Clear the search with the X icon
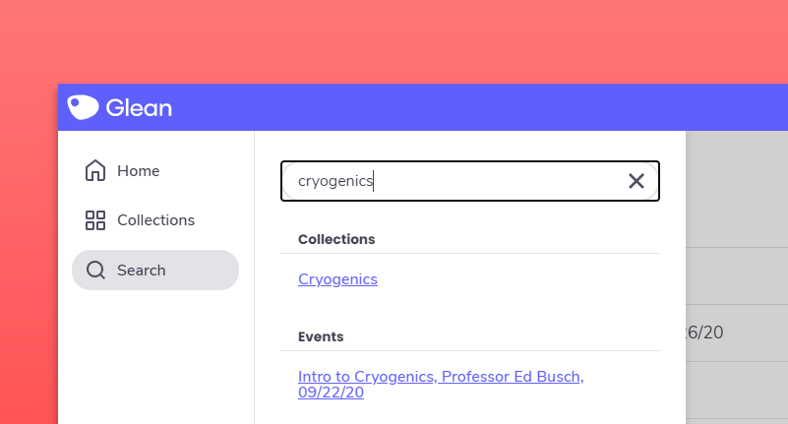The image size is (788, 424). (636, 181)
